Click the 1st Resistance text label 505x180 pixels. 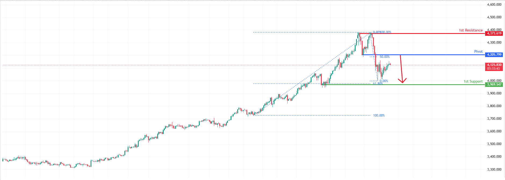471,30
